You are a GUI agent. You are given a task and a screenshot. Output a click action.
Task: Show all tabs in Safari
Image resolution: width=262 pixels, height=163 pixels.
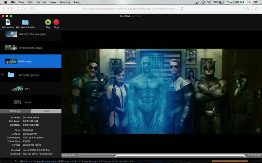pos(256,8)
